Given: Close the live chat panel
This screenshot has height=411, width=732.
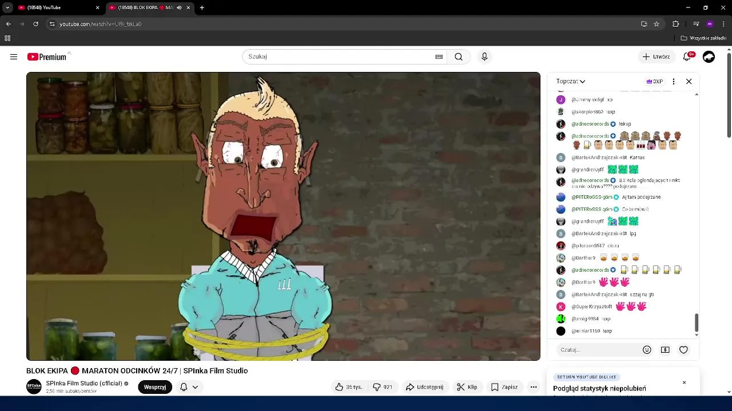Looking at the screenshot, I should click(689, 81).
